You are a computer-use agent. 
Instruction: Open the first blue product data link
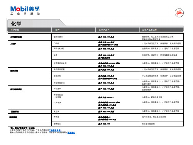[x=55, y=130]
